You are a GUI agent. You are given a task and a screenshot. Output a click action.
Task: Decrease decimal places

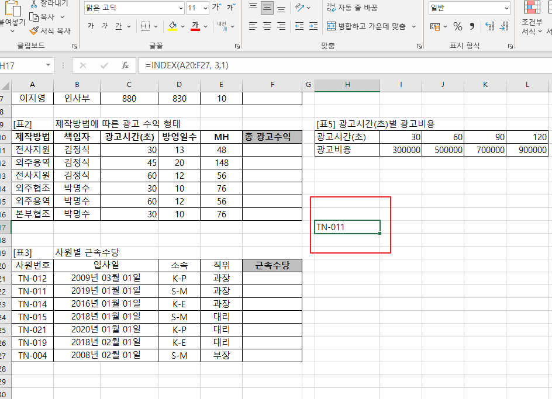[504, 26]
